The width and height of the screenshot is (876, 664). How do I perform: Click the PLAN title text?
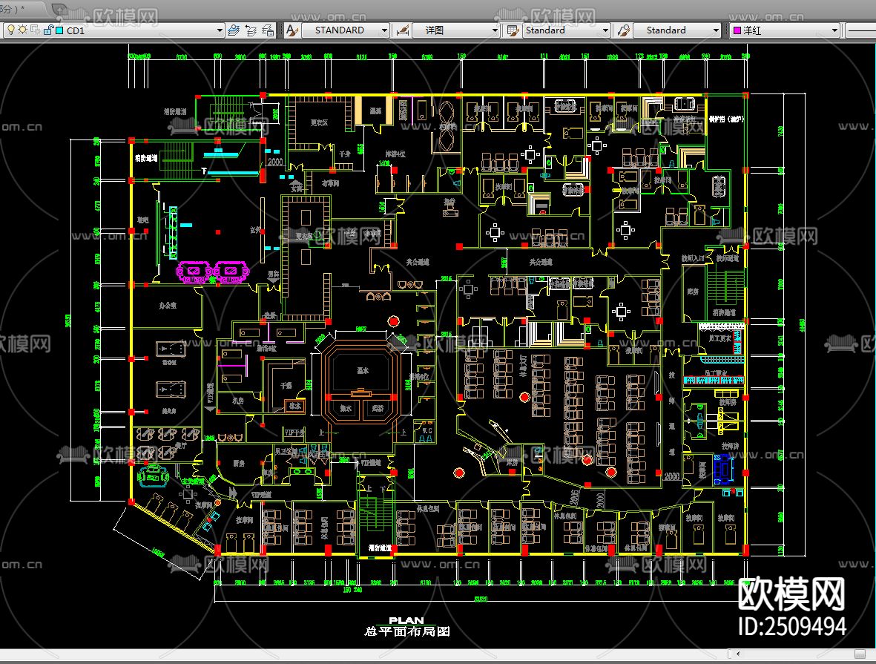[406, 620]
